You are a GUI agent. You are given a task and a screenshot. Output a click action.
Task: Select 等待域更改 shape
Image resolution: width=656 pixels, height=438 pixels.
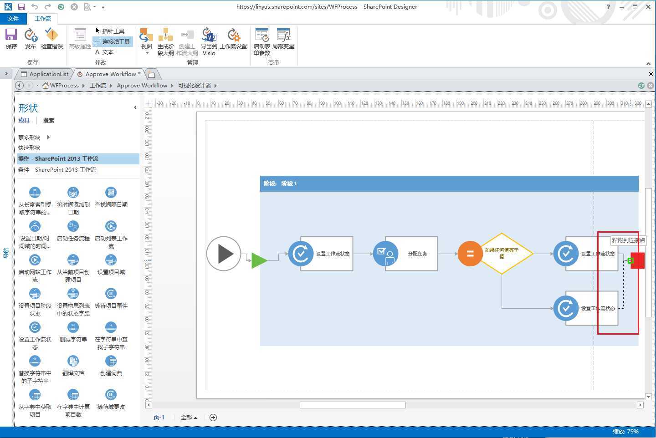(x=111, y=399)
